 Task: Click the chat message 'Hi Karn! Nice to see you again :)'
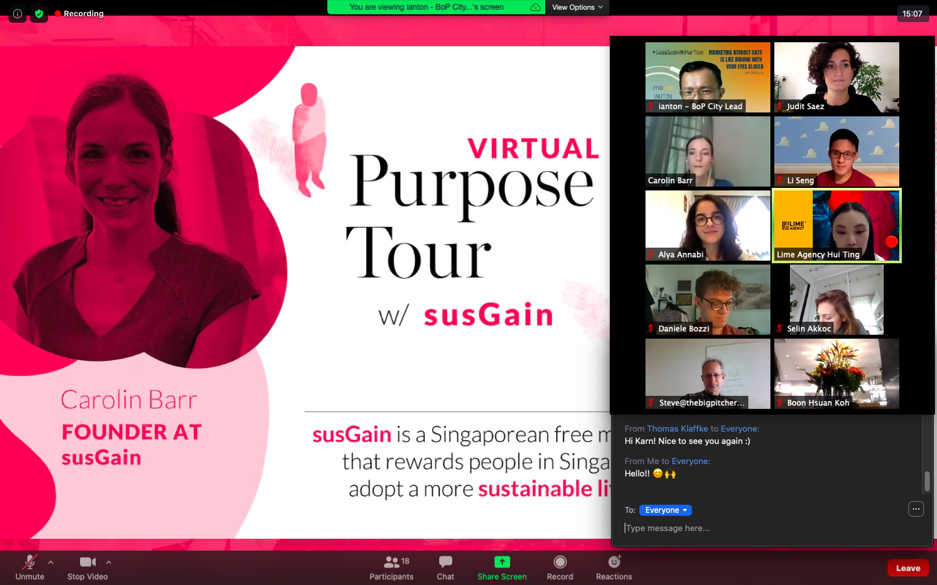click(687, 441)
